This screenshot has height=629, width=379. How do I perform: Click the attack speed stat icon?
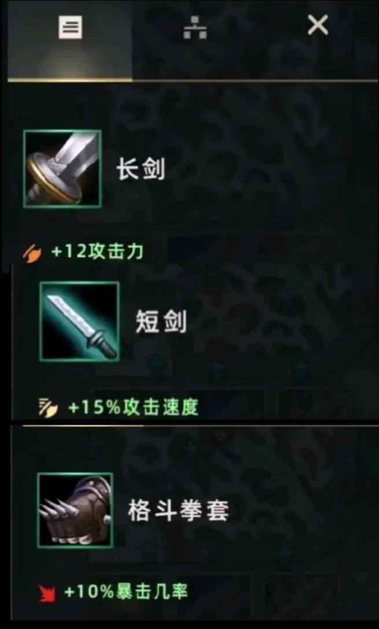click(48, 408)
